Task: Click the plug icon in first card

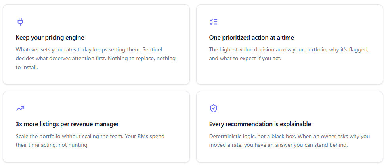Action: coord(20,22)
